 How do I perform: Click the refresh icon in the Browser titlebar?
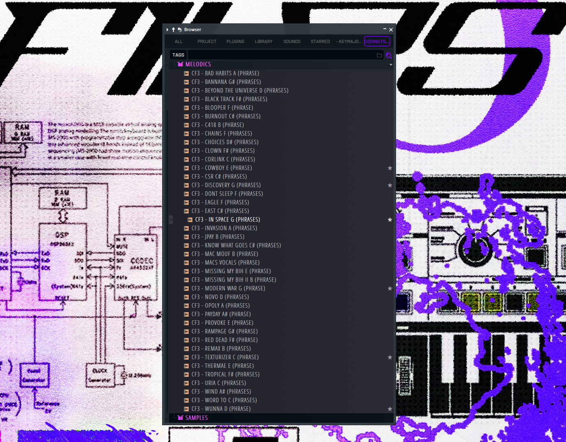179,29
